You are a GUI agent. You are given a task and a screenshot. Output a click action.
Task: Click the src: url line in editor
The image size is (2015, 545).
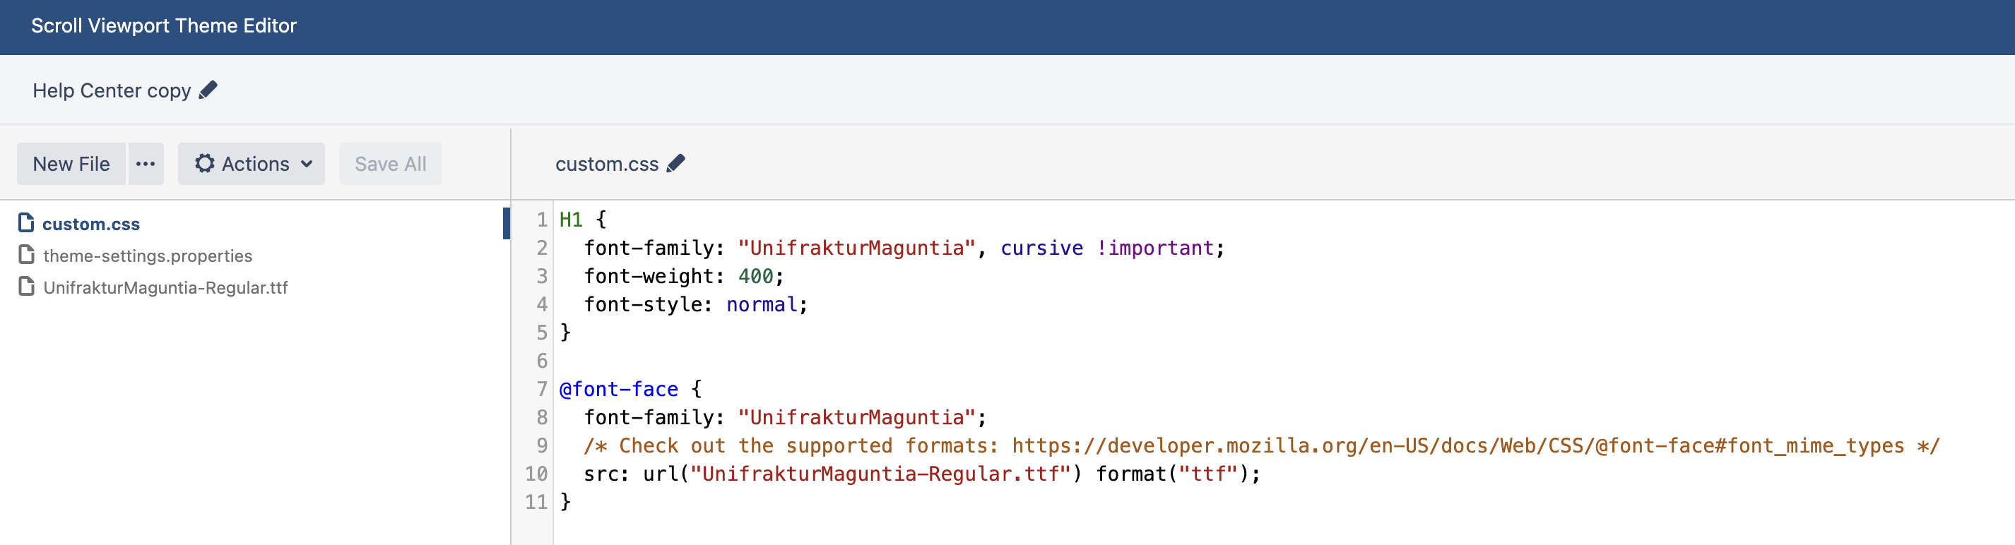(861, 474)
